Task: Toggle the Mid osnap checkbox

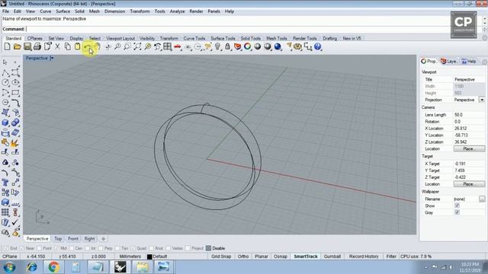Action: pos(56,248)
